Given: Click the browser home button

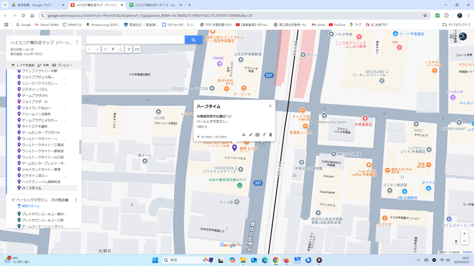Looking at the screenshot, I should tap(32, 16).
